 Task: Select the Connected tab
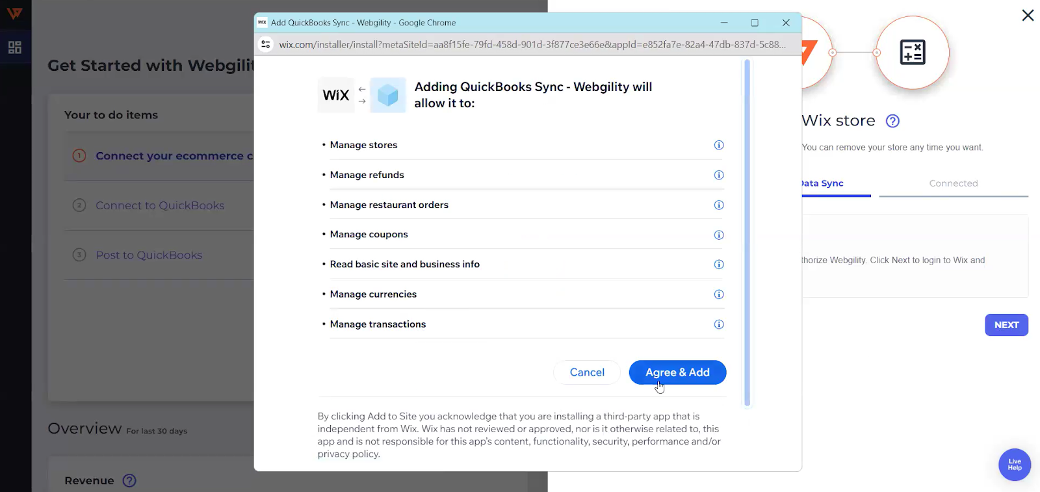click(954, 183)
